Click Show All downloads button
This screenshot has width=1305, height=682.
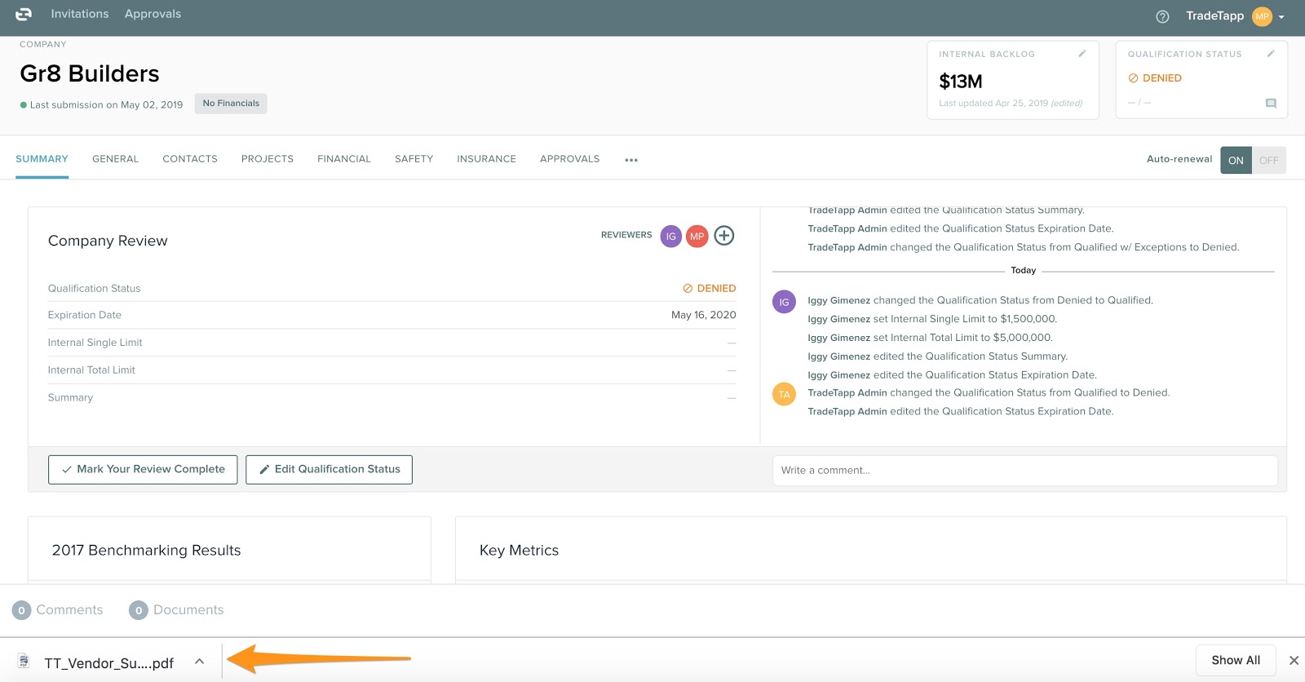[1235, 661]
